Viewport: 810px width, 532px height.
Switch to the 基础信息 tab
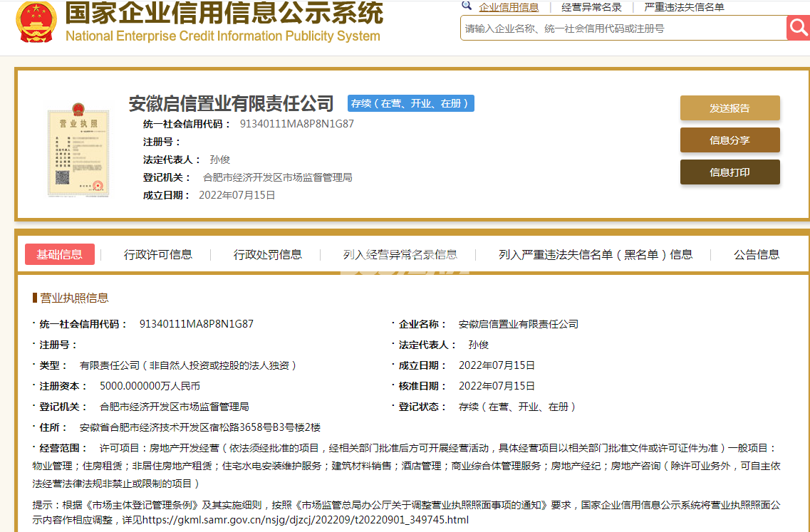60,254
